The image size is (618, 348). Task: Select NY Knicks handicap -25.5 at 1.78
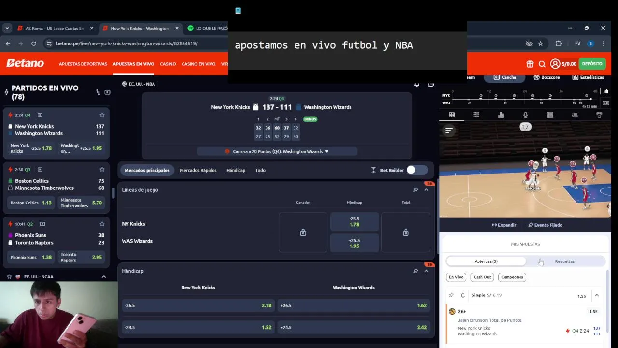354,221
